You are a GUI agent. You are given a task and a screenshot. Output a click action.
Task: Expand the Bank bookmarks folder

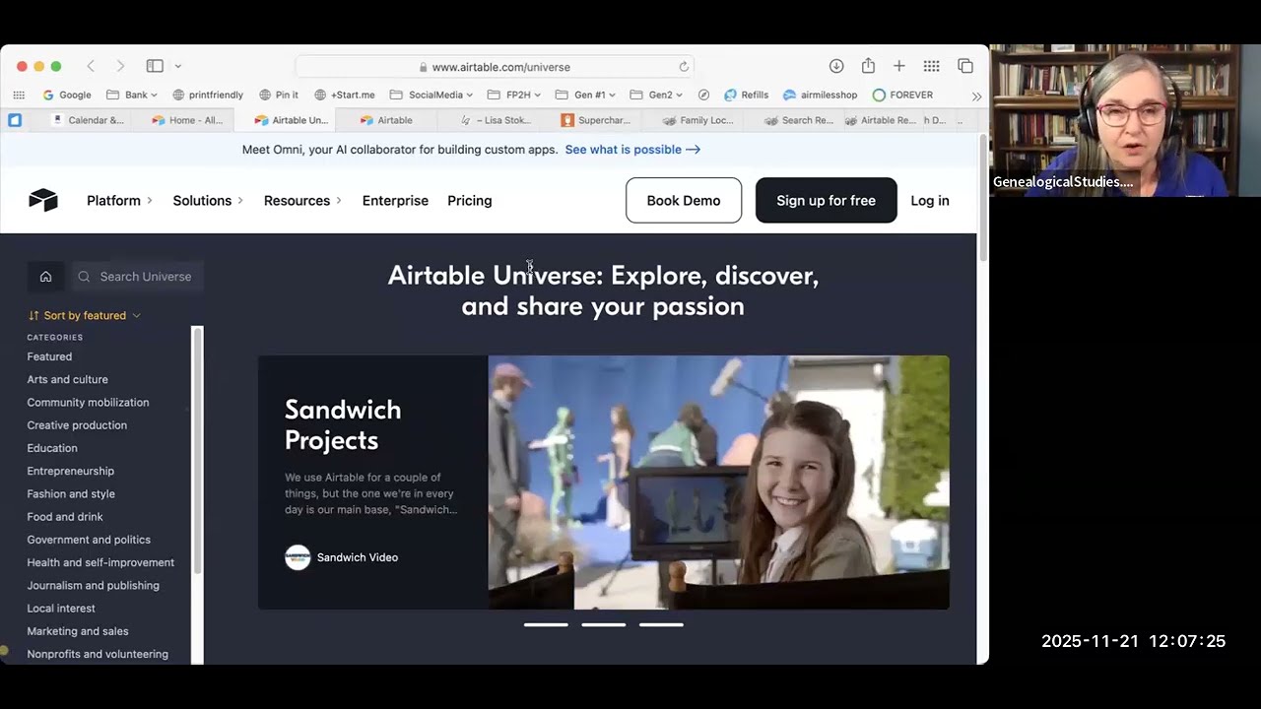tap(132, 95)
